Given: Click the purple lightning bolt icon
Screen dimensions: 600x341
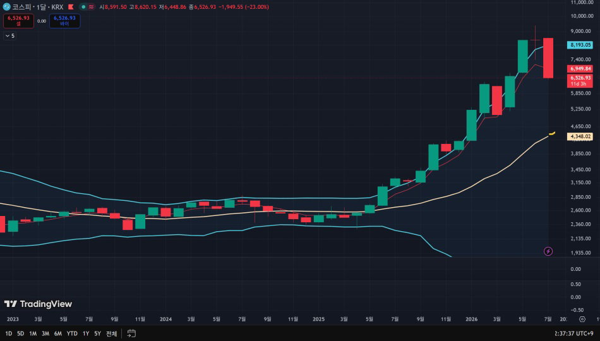Looking at the screenshot, I should [548, 251].
